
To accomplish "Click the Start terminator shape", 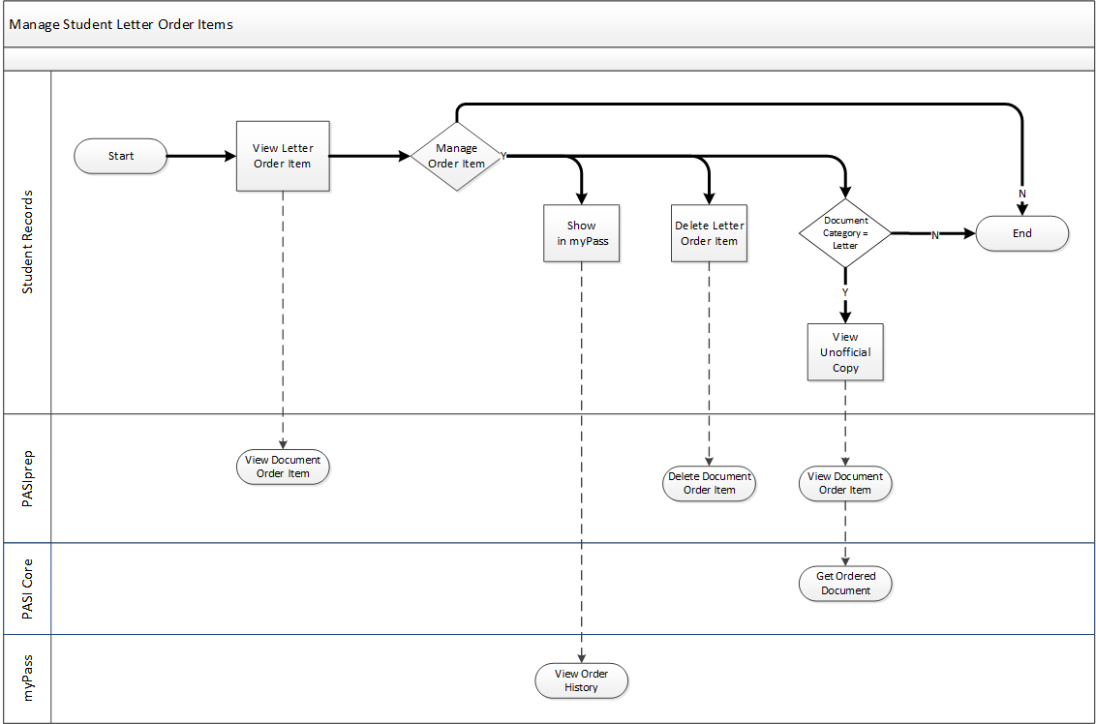I will [121, 156].
